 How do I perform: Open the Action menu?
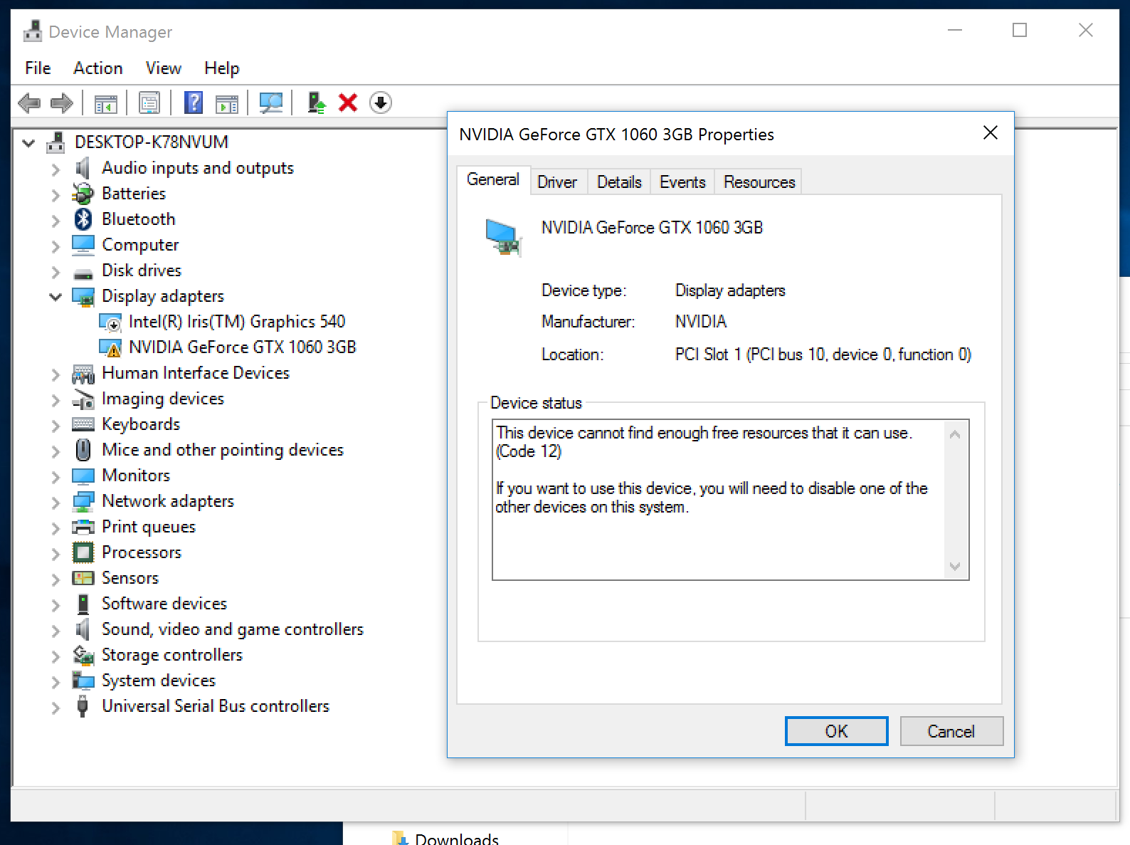(98, 68)
